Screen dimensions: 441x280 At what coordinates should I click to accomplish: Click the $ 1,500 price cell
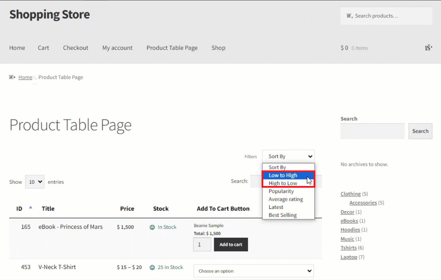(125, 227)
